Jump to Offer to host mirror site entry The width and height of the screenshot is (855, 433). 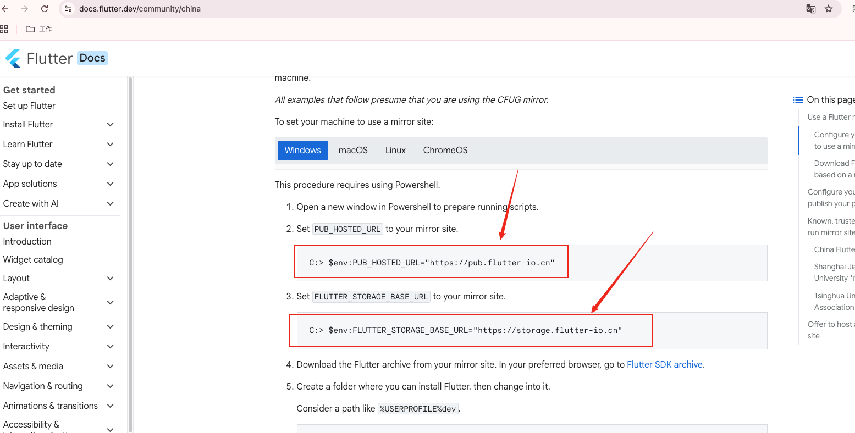(x=831, y=330)
